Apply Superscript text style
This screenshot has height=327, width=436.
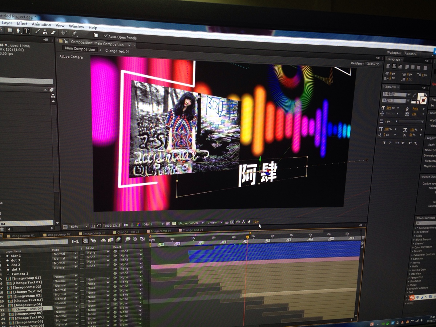[x=410, y=143]
